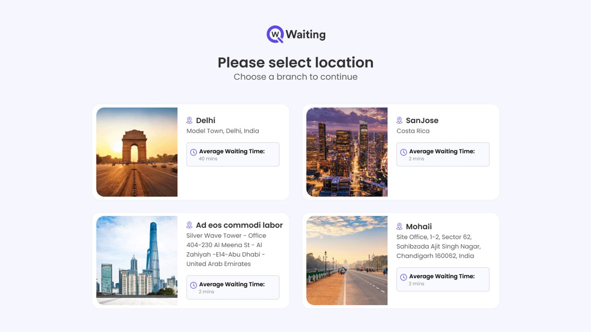Viewport: 591px width, 332px height.
Task: Click the Average Waiting Time box on the SanJose card
Action: (443, 154)
